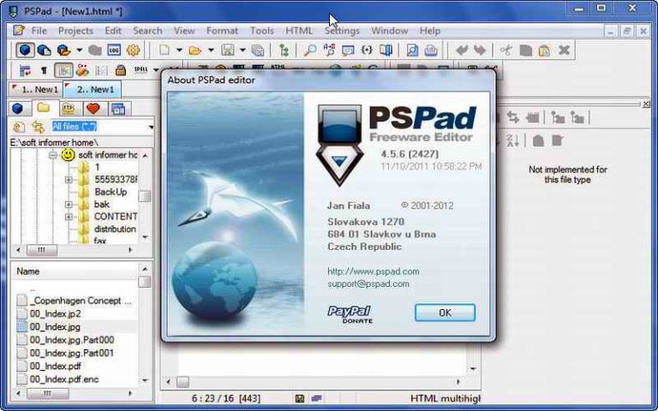Toggle the word wrap button in second toolbar
Image resolution: width=658 pixels, height=411 pixels.
point(25,70)
